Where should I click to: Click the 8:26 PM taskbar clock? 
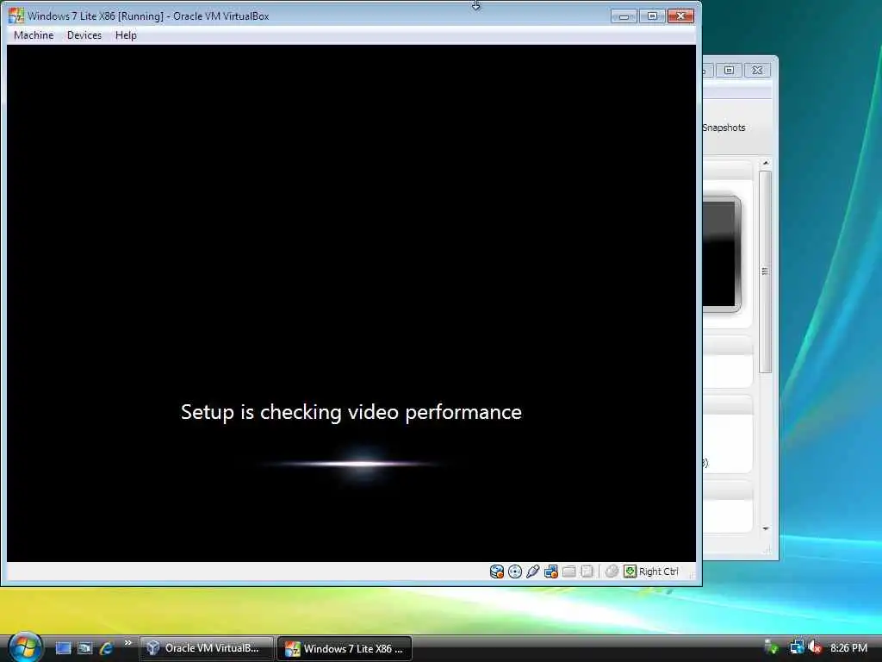pos(848,648)
